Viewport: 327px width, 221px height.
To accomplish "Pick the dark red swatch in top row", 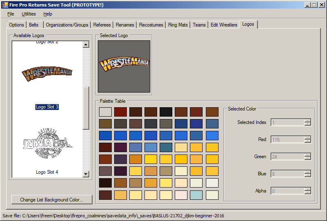I will tap(120, 112).
